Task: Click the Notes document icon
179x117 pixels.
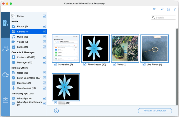Action: click(x=13, y=73)
